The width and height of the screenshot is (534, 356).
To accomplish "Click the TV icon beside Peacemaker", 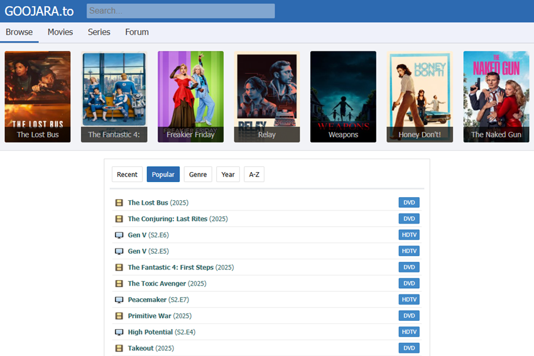I will (x=119, y=299).
